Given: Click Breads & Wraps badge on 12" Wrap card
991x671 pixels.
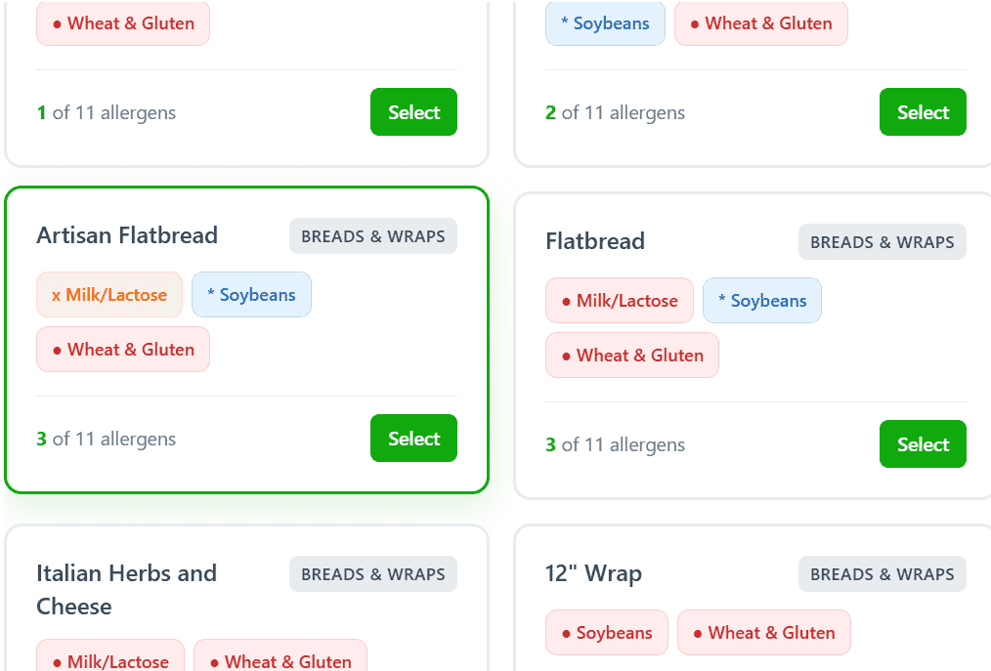Looking at the screenshot, I should point(883,574).
